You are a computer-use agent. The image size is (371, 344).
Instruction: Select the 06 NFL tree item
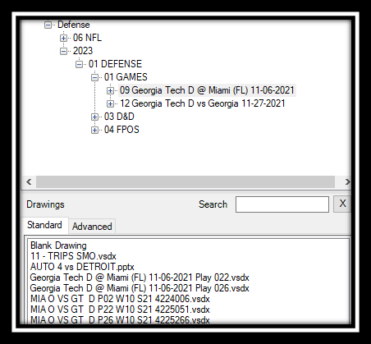click(x=87, y=38)
